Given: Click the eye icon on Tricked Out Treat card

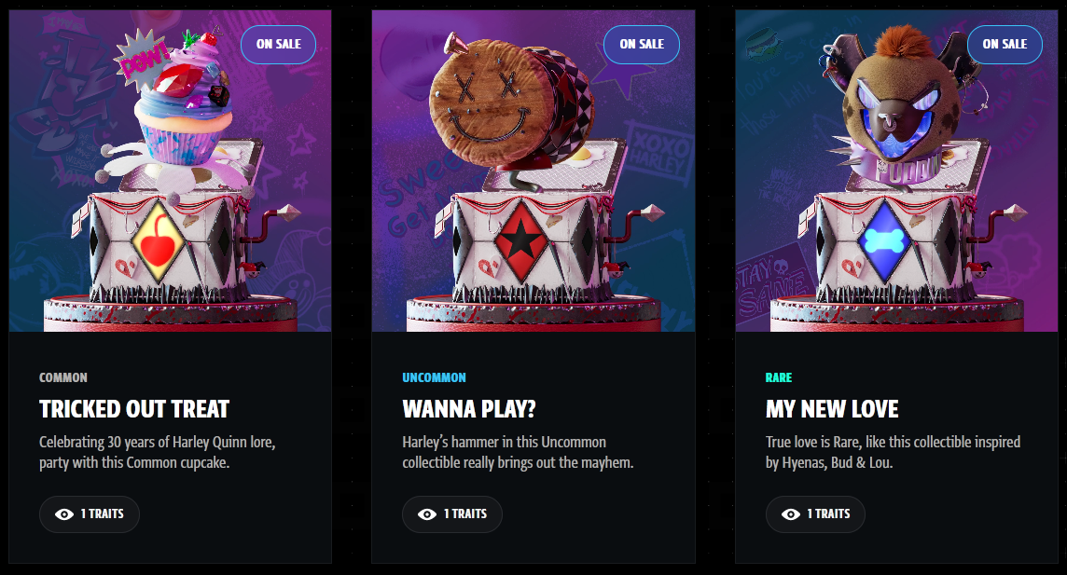Looking at the screenshot, I should [x=64, y=514].
